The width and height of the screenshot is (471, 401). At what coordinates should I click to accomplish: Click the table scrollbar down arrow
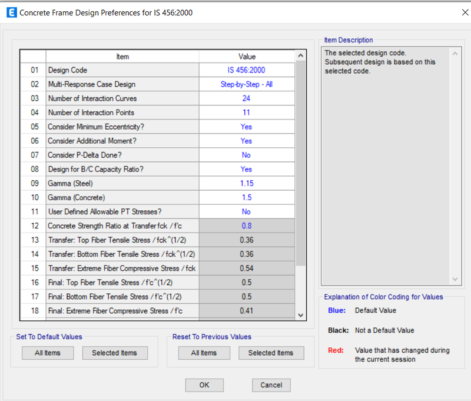click(300, 316)
